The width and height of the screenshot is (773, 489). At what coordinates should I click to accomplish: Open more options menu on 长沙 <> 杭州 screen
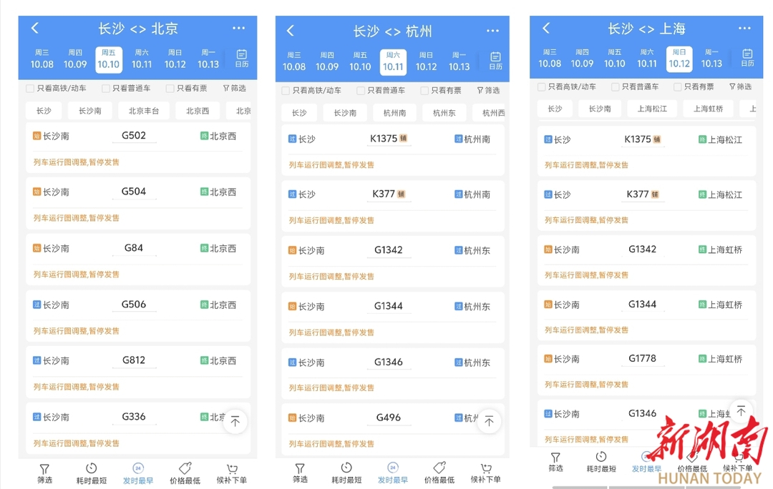[x=492, y=31]
